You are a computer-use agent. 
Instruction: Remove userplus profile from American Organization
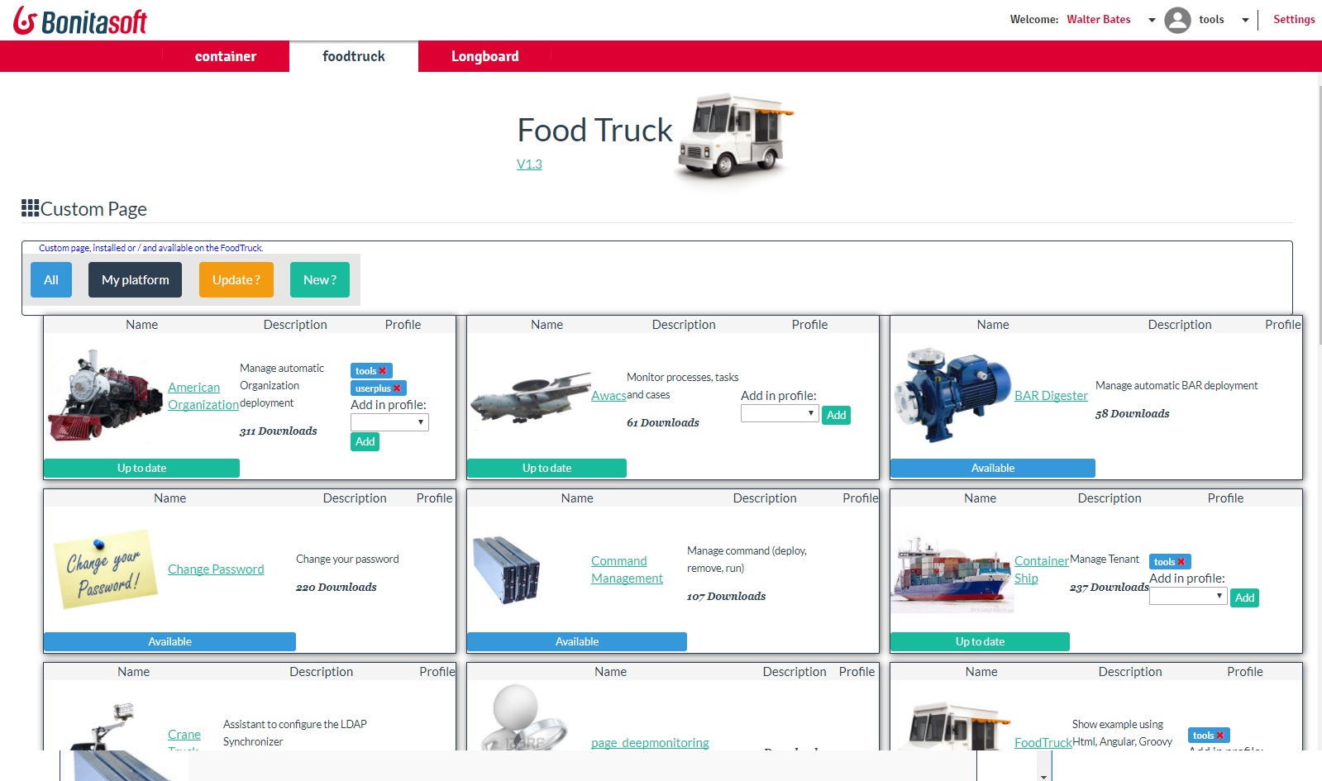click(397, 388)
